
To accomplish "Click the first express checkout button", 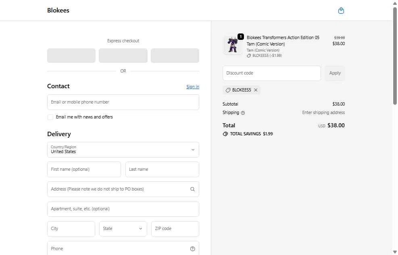I will click(71, 56).
